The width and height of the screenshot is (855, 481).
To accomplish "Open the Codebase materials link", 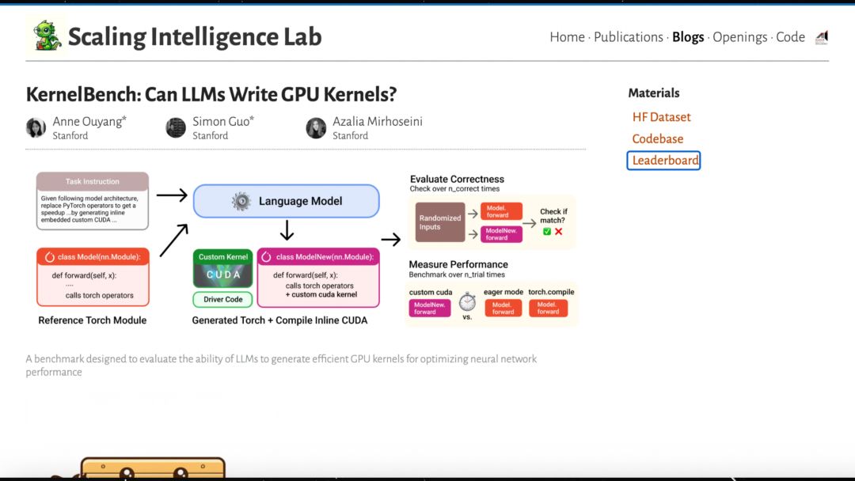I will (x=658, y=139).
